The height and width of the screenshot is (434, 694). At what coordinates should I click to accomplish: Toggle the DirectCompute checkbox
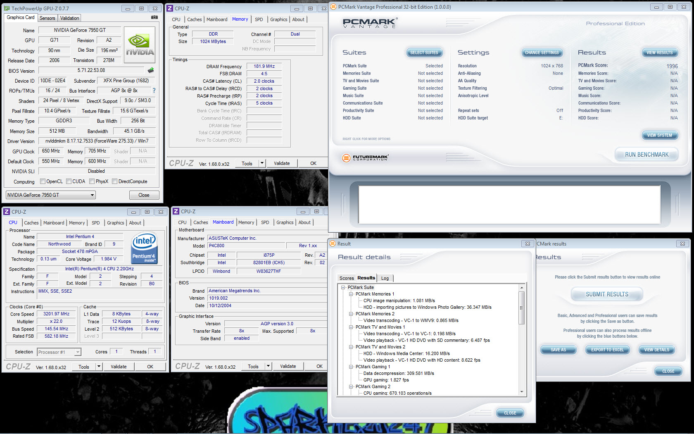(115, 181)
